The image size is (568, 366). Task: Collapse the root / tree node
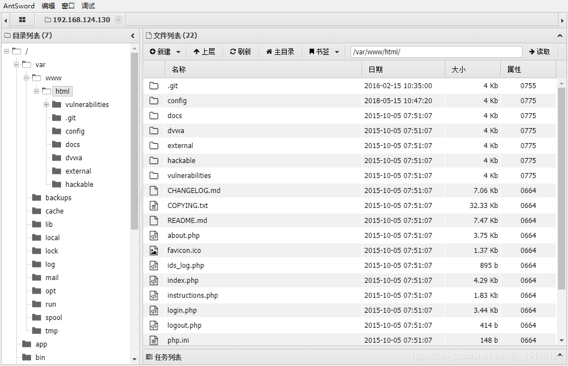7,52
